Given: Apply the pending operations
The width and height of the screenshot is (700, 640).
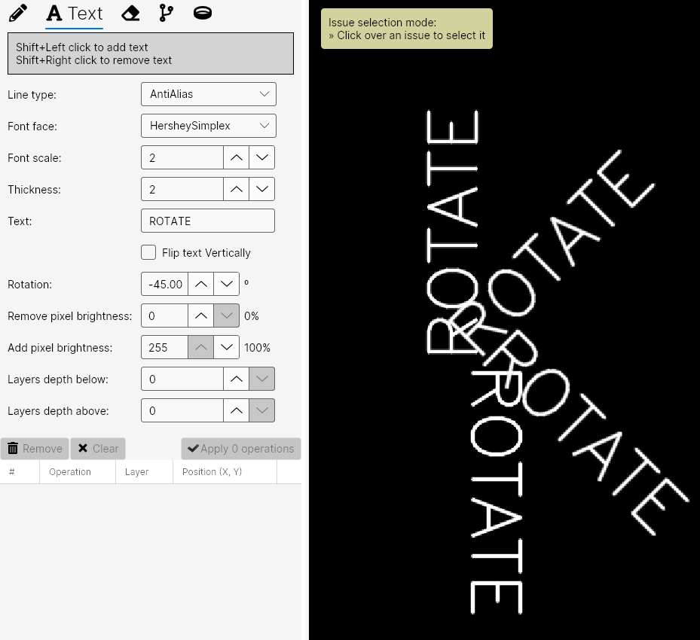Looking at the screenshot, I should [x=240, y=448].
